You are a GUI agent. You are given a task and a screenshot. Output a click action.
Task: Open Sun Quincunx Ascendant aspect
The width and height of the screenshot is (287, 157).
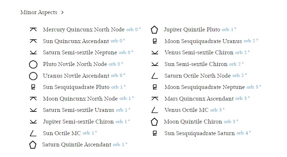coord(76,41)
